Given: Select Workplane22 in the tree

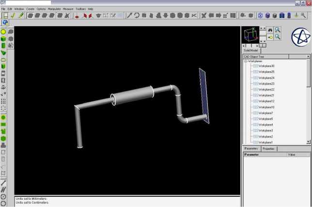Looking at the screenshot, I should click(x=266, y=90).
